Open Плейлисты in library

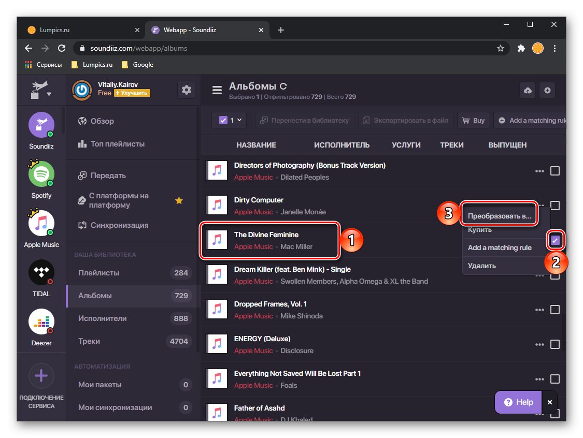coord(133,273)
